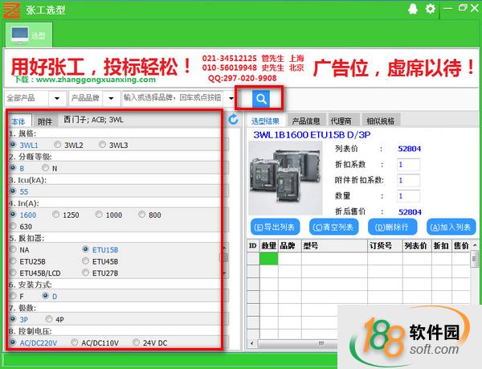The height and width of the screenshot is (369, 482).
Task: Choose control voltage AC/DC110V
Action: pyautogui.click(x=74, y=342)
